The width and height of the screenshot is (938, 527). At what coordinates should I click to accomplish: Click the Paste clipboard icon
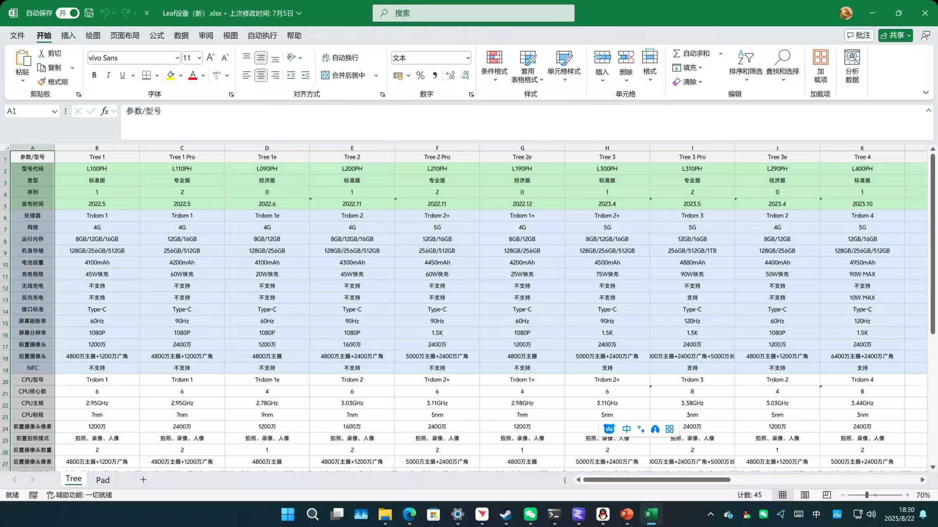(23, 58)
